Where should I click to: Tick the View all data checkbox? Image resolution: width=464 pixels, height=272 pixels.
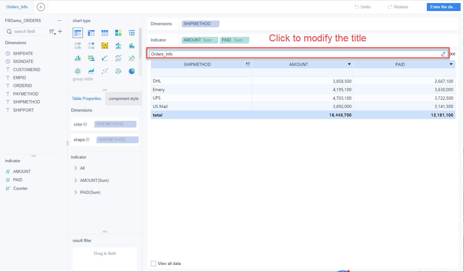click(154, 263)
